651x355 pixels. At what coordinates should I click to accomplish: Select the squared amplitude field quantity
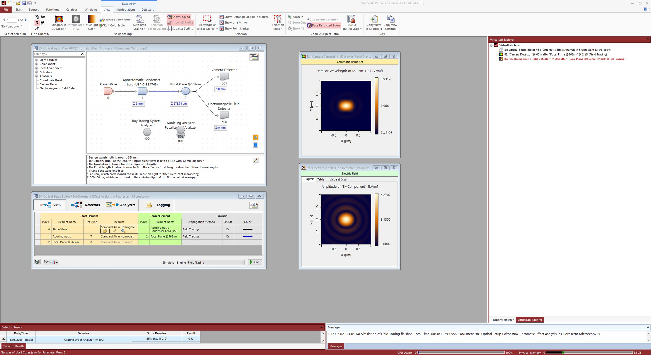point(37,28)
